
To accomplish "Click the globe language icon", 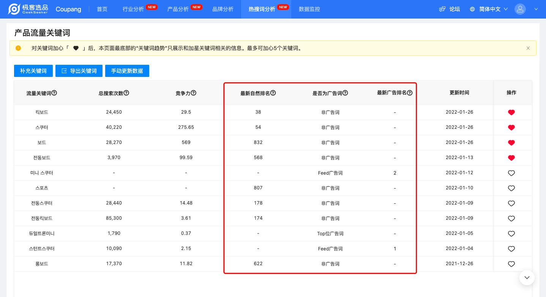I will click(x=472, y=9).
